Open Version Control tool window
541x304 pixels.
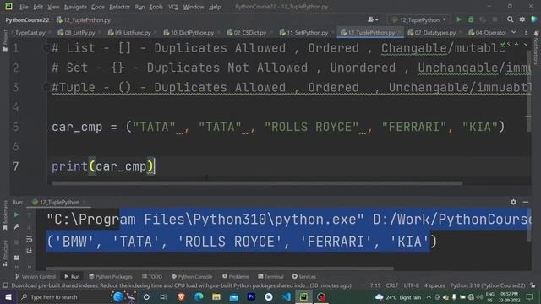click(36, 276)
